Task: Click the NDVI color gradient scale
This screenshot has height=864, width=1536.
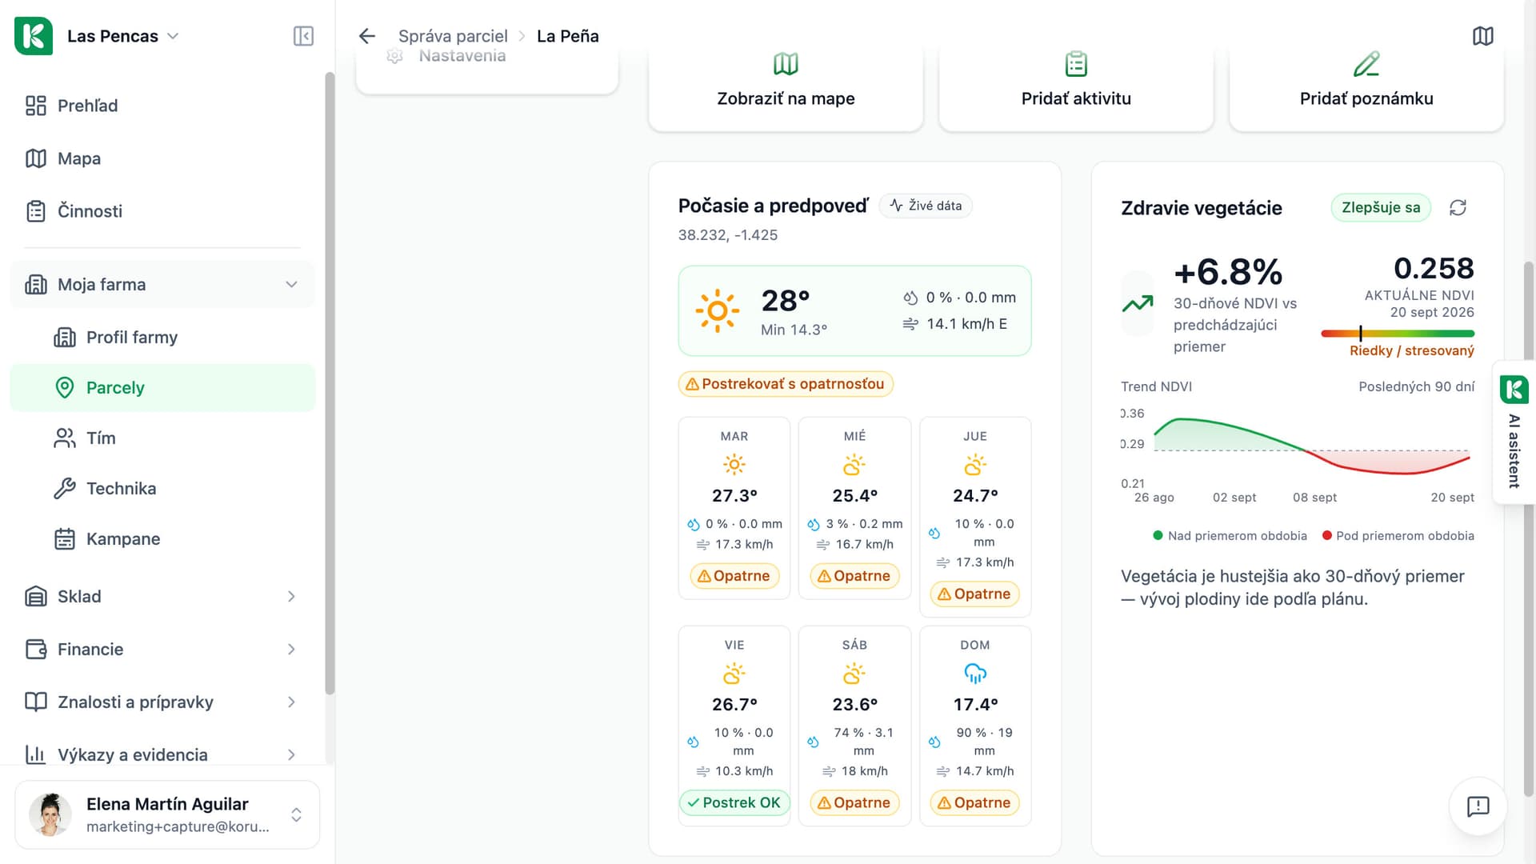Action: (1398, 334)
